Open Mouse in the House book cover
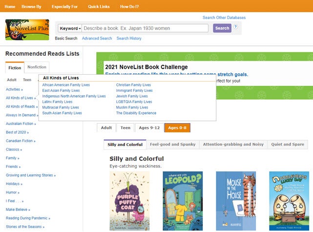 pos(236,201)
